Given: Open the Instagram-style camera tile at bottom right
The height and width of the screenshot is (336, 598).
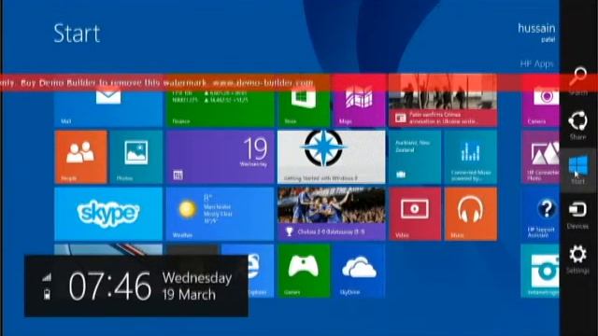Looking at the screenshot, I should click(540, 271).
